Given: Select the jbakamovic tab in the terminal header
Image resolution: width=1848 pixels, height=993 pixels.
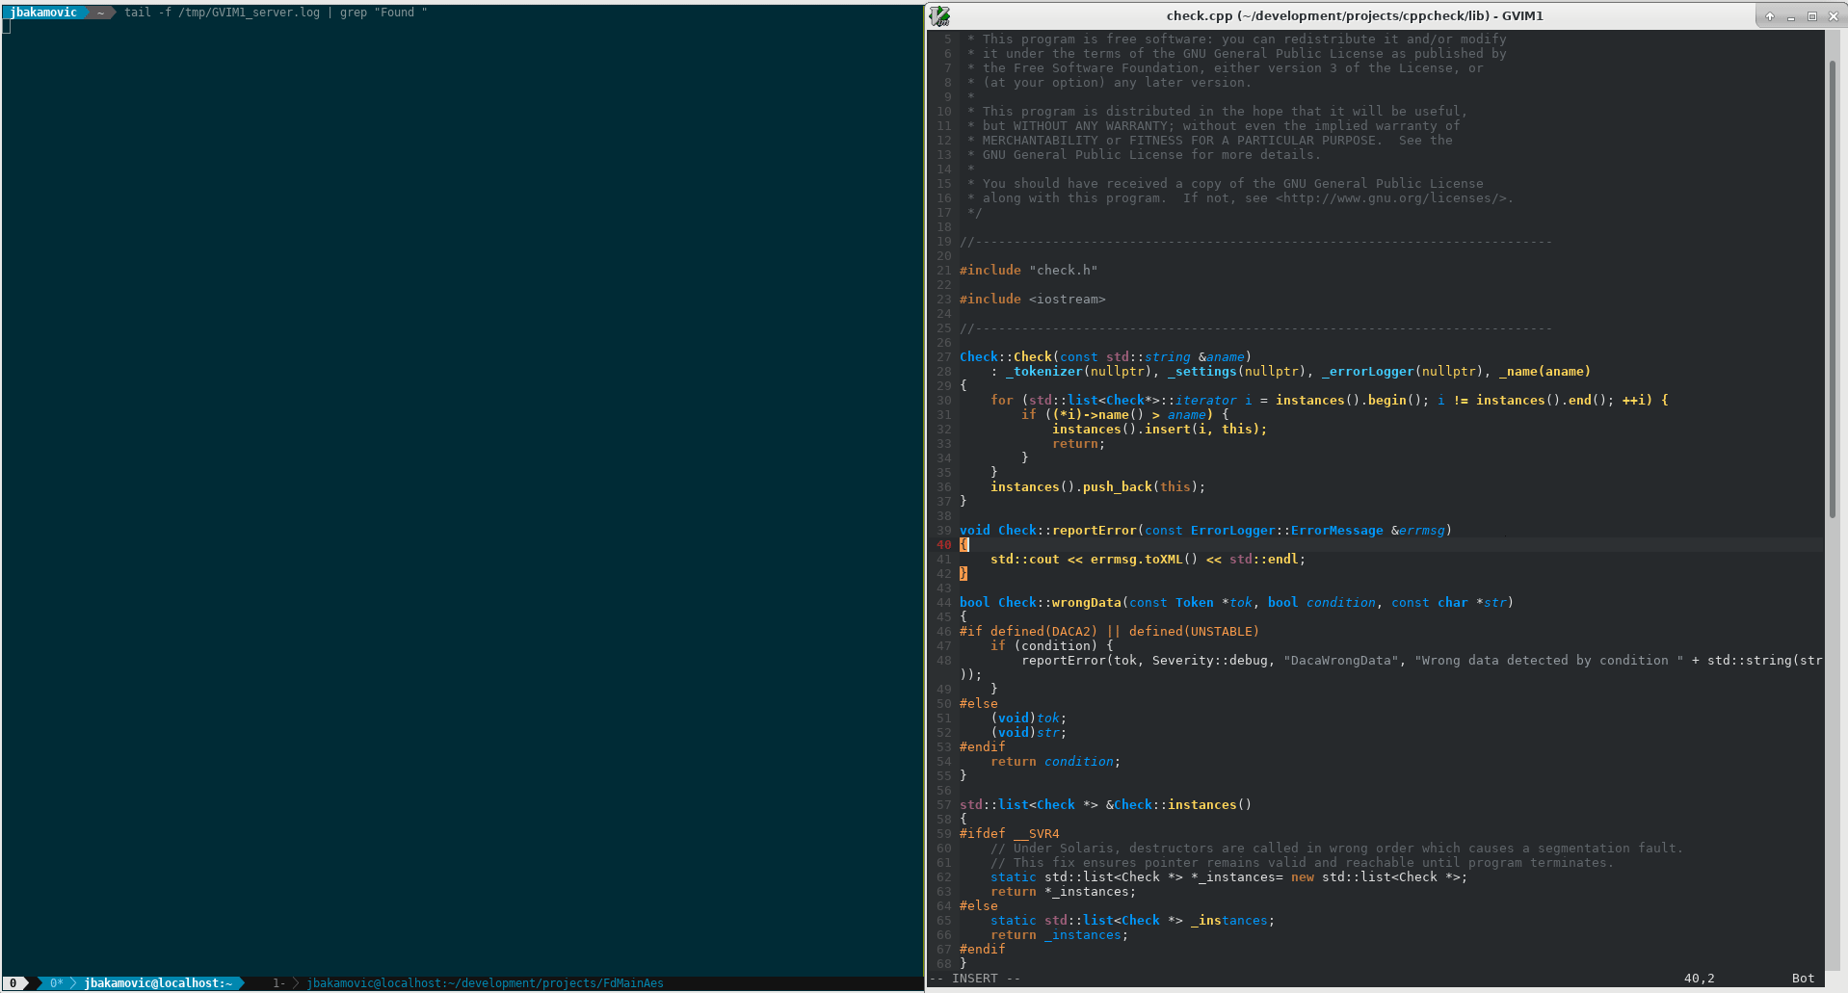Looking at the screenshot, I should (x=43, y=12).
